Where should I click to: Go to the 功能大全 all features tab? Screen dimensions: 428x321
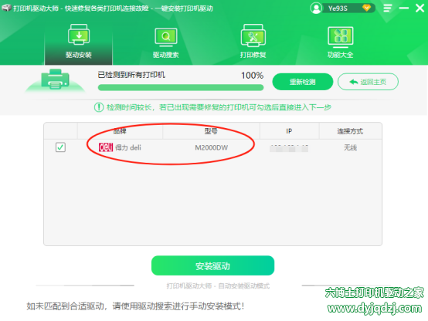[x=340, y=42]
